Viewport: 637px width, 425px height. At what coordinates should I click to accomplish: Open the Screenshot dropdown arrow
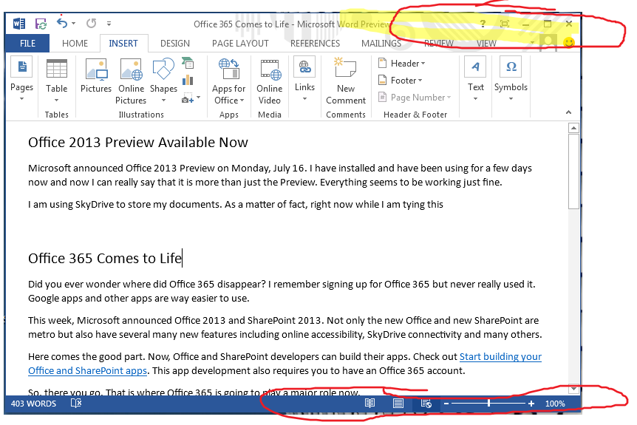[x=198, y=98]
